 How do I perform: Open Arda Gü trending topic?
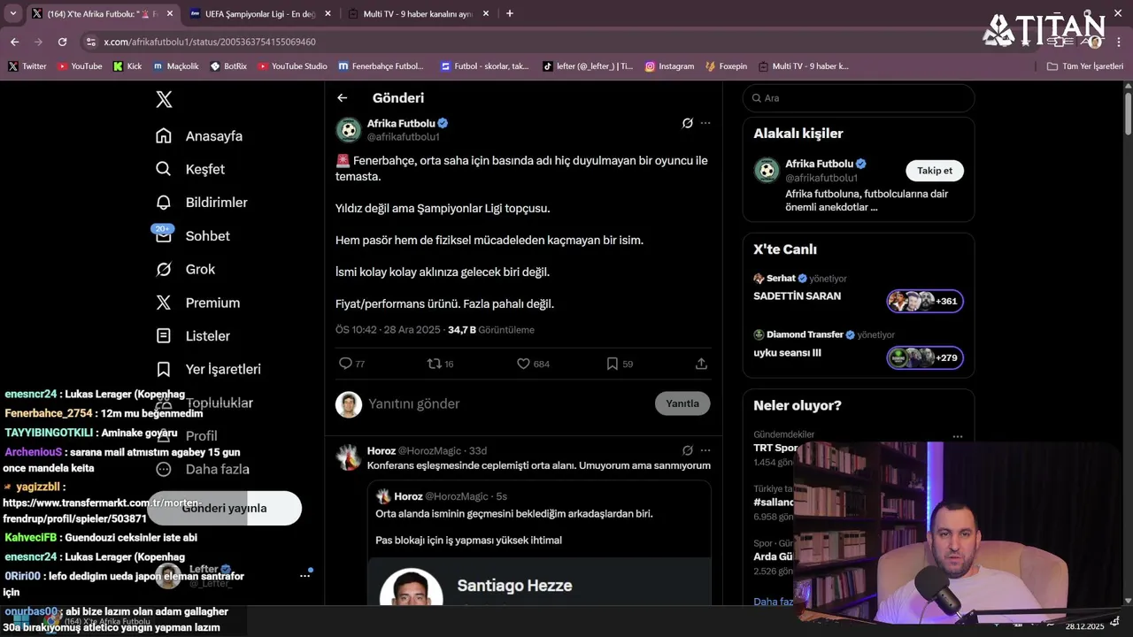pyautogui.click(x=773, y=556)
